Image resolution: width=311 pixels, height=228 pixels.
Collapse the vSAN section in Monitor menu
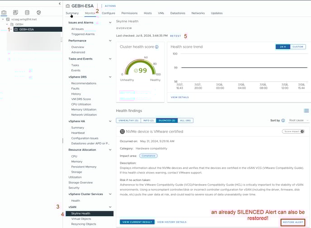click(110, 207)
